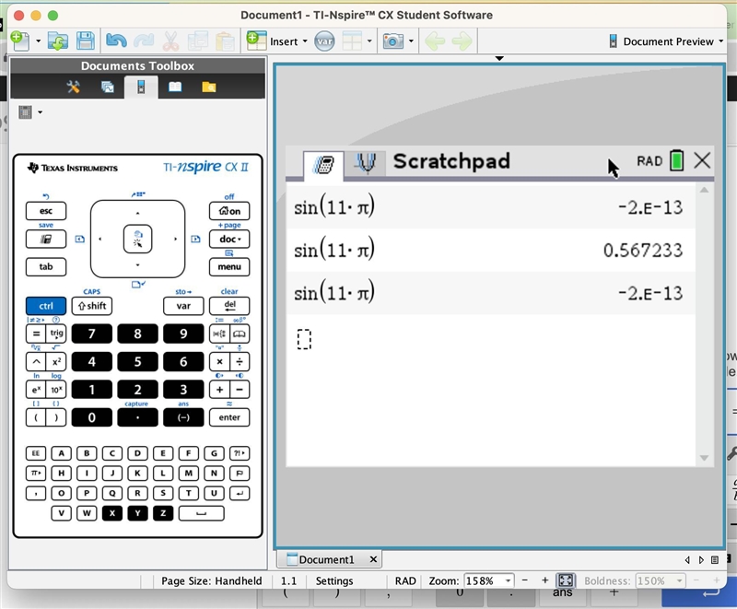This screenshot has width=737, height=609.
Task: Click the EE key on the keypad
Action: (36, 453)
